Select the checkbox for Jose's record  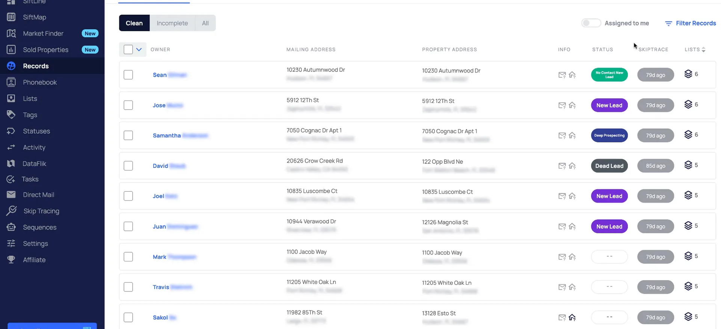pos(128,105)
